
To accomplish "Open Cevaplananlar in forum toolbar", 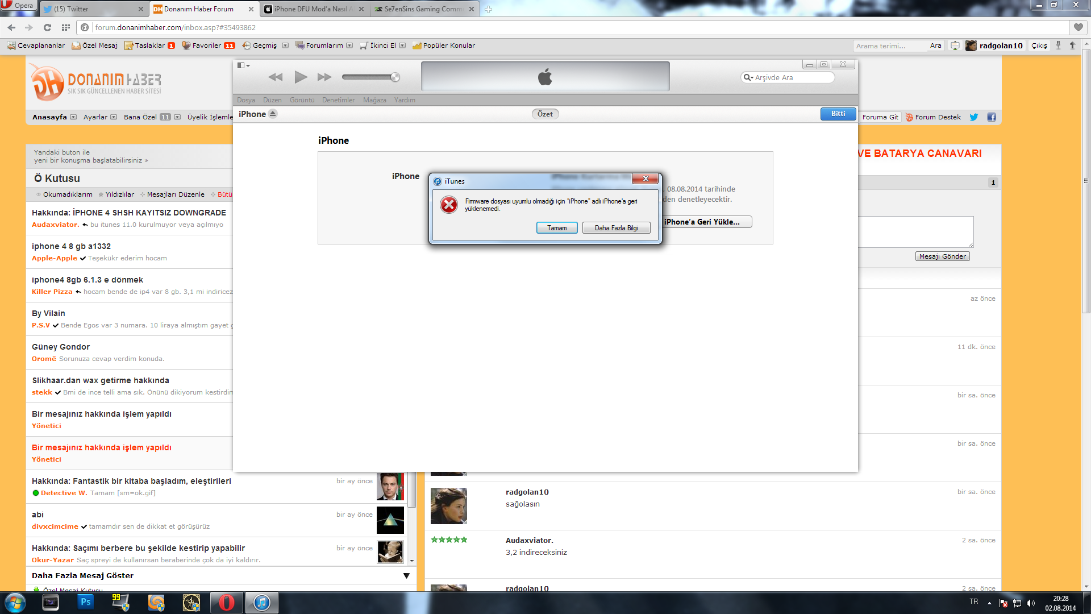I will tap(36, 45).
